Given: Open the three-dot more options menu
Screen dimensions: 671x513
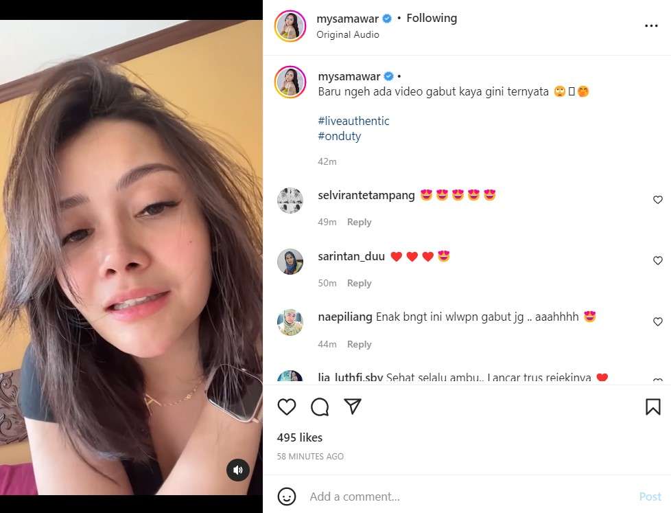Looking at the screenshot, I should tap(651, 26).
